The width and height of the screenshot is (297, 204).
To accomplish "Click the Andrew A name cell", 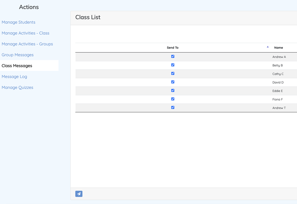I will (279, 57).
